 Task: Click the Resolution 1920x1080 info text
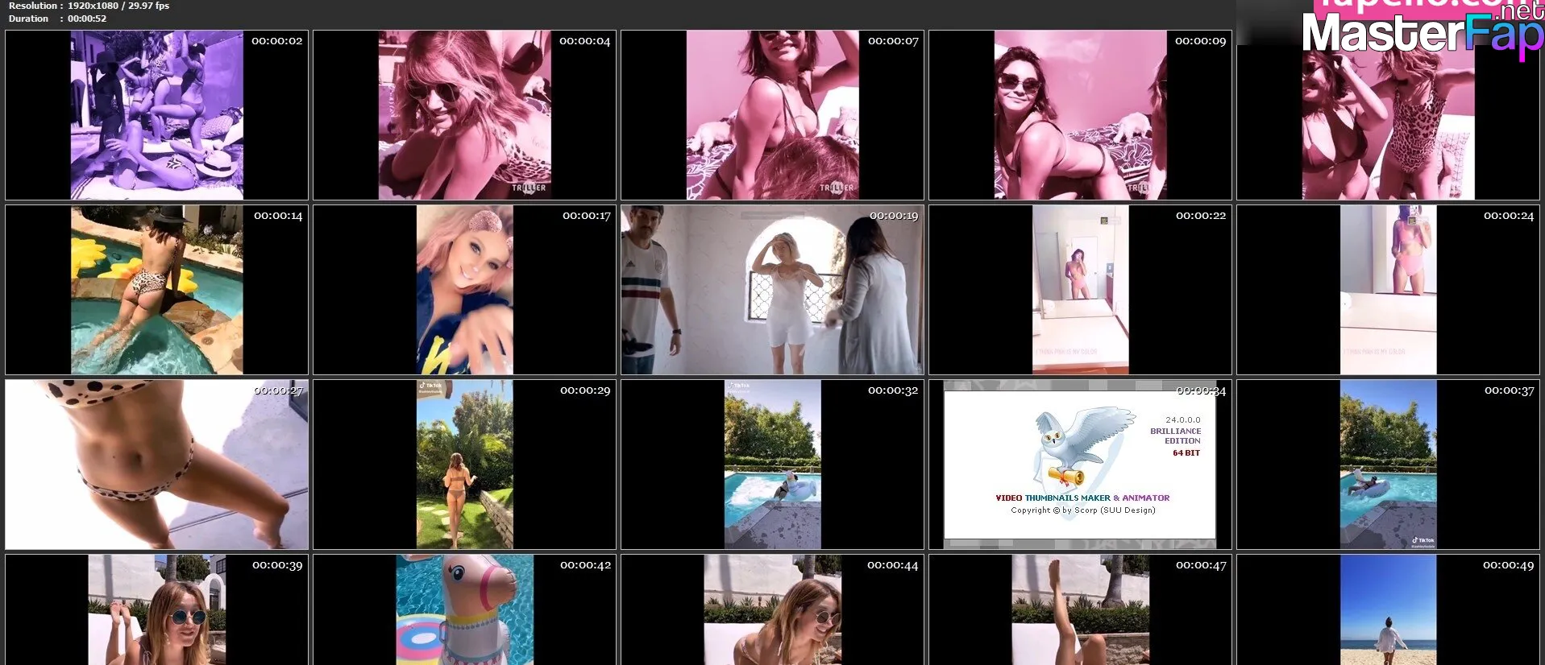click(89, 6)
